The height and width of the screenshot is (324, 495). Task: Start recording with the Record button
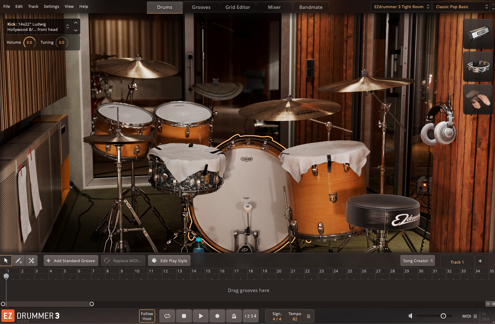tap(218, 316)
